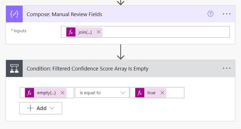This screenshot has width=241, height=129.
Task: Click the Compose action purple braces icon
Action: click(14, 14)
